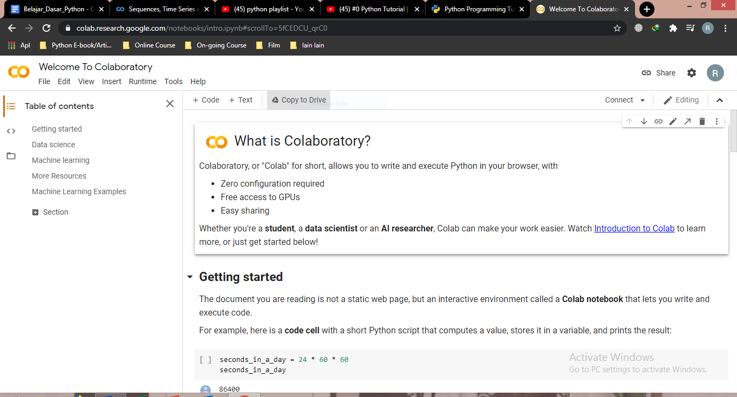737x397 pixels.
Task: Move cell up with arrow icon
Action: coord(629,121)
